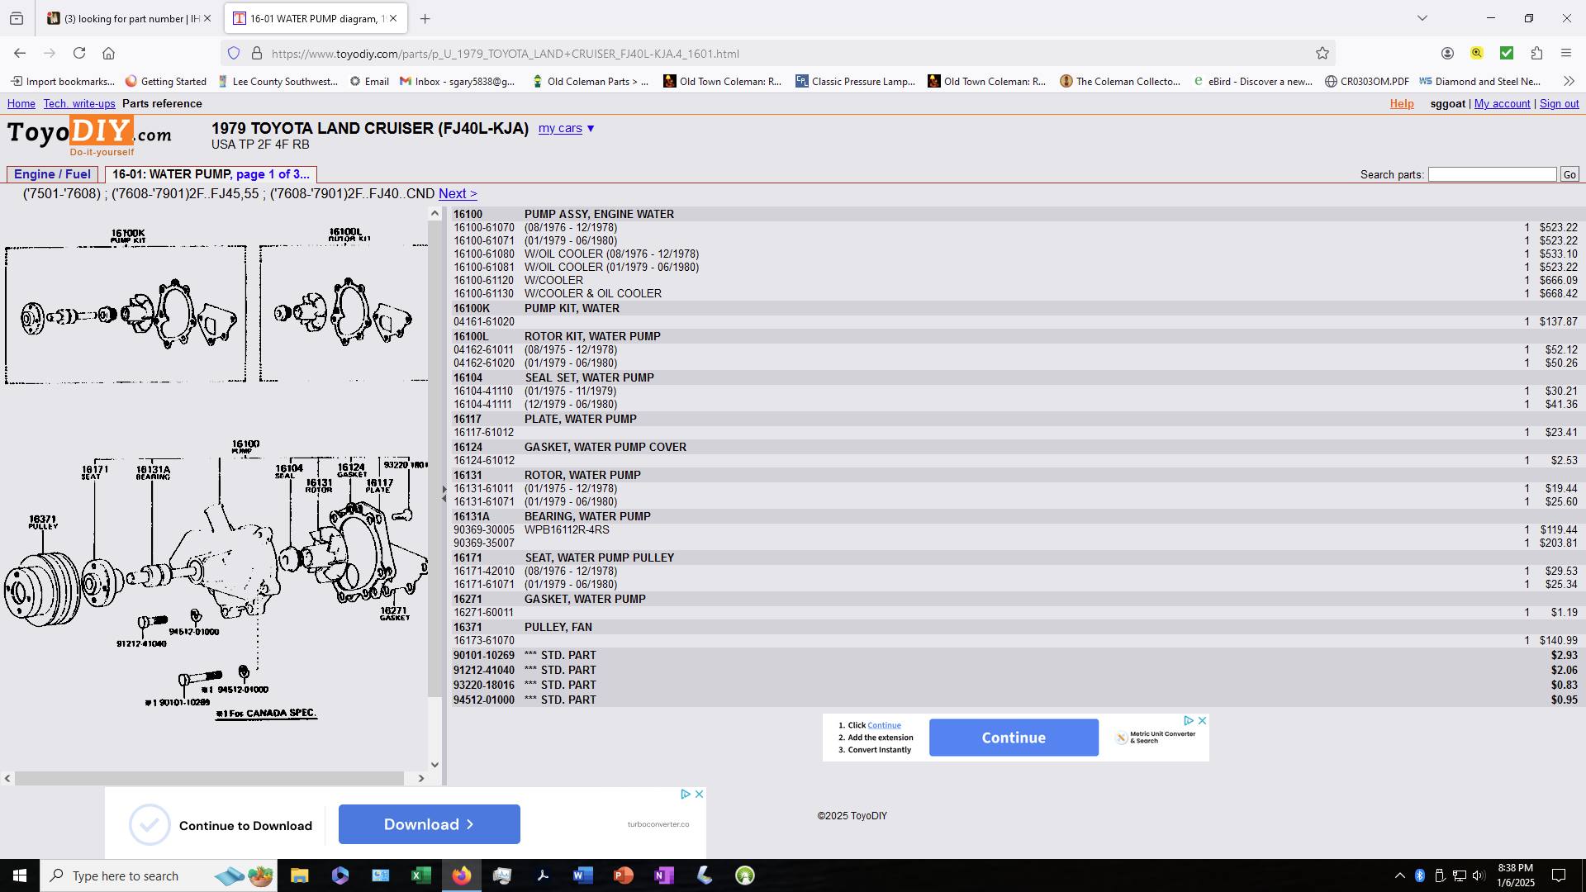The height and width of the screenshot is (892, 1586).
Task: Open Classic Pressure Lamp bookmark
Action: tap(855, 81)
